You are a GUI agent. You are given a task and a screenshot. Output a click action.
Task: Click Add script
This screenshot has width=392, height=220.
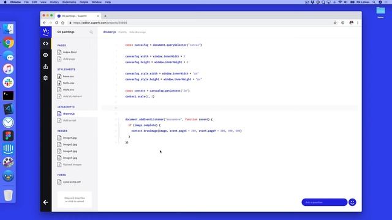[x=69, y=120]
